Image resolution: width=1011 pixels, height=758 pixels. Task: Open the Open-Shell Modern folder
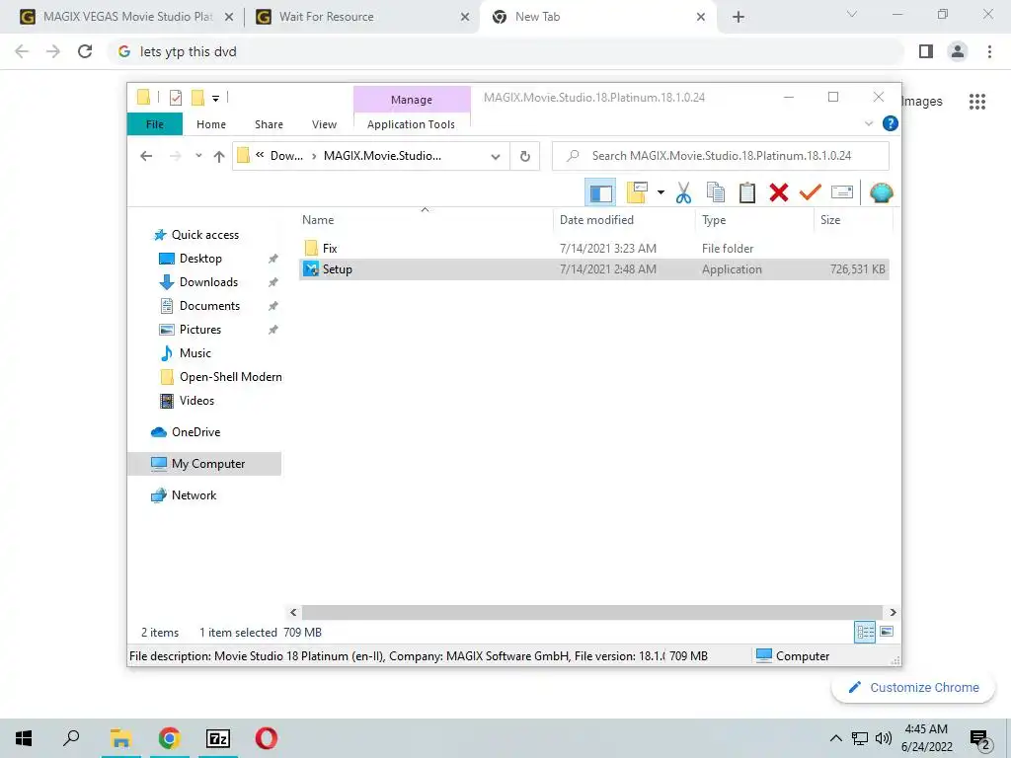click(x=230, y=377)
